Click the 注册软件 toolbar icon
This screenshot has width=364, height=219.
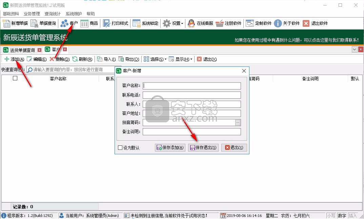(x=220, y=23)
